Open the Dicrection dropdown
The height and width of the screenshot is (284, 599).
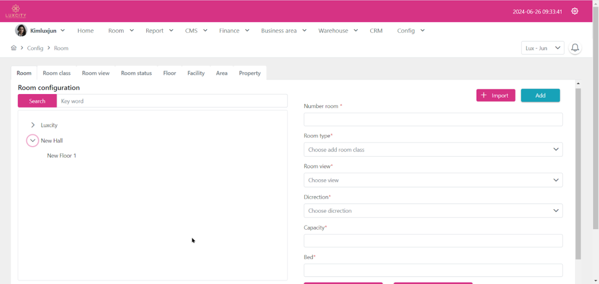point(433,210)
